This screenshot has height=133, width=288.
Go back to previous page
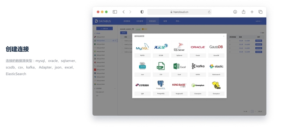coord(123,12)
